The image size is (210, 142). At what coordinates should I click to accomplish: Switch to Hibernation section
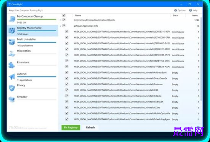point(33,54)
